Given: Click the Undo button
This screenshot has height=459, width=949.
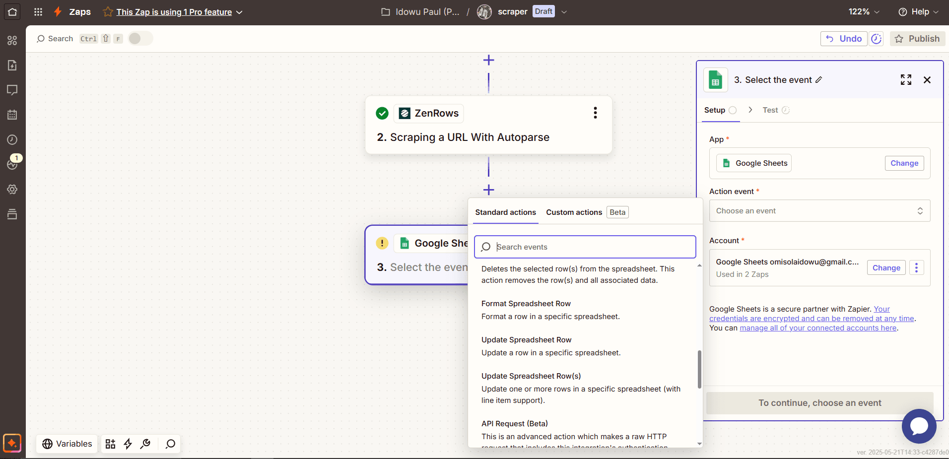Looking at the screenshot, I should (x=844, y=39).
